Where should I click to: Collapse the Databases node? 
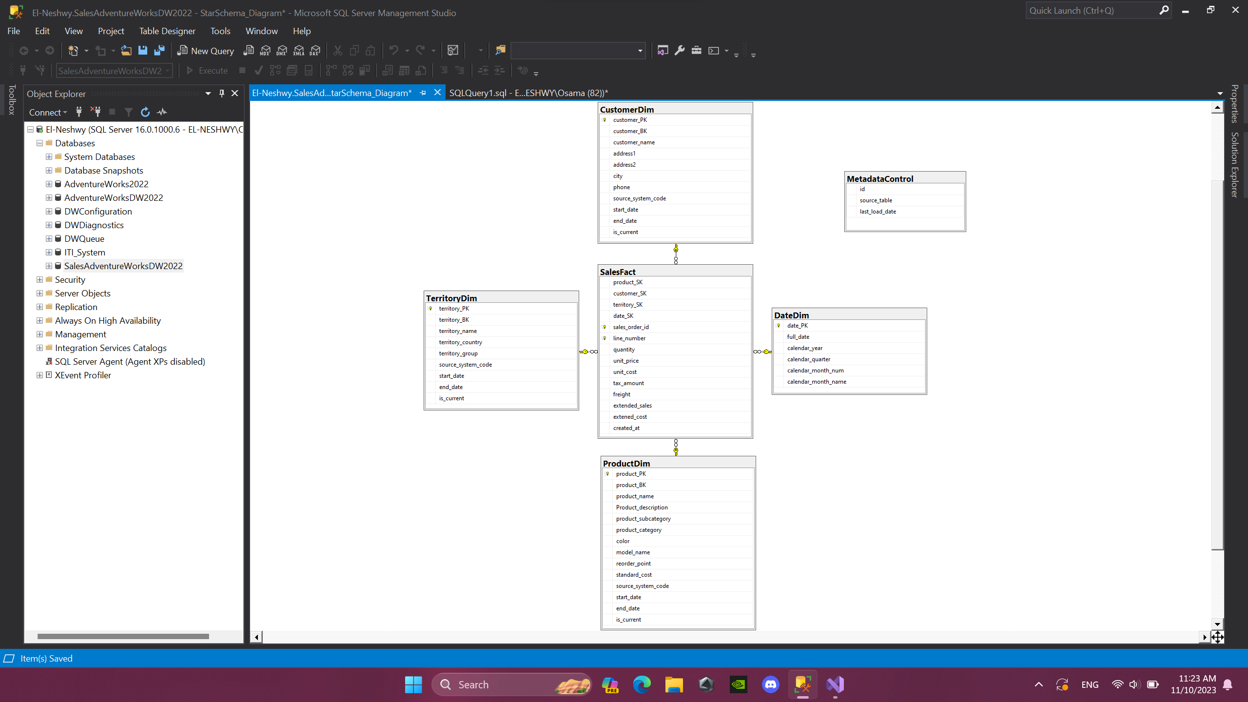click(39, 143)
